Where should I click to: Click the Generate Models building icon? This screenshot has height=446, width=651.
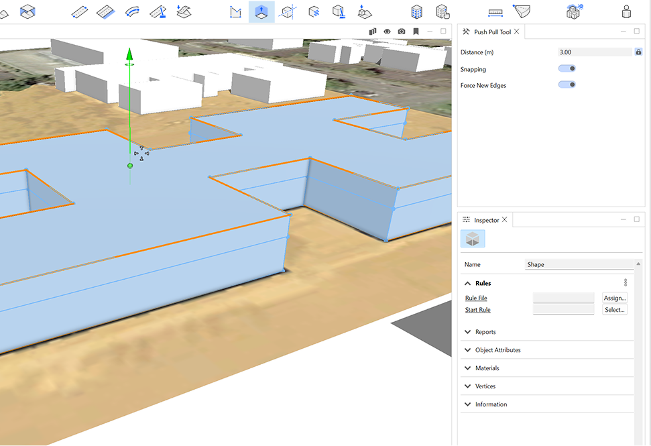click(x=416, y=11)
